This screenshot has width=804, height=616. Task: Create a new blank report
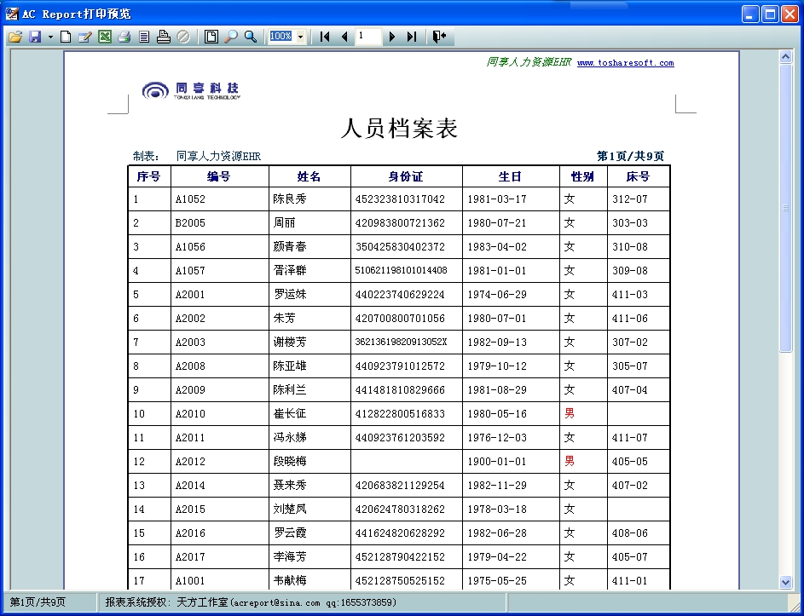coord(66,37)
